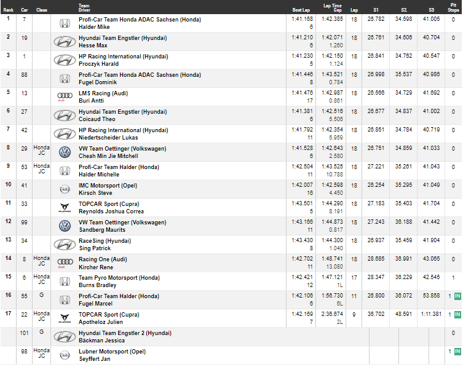Click gap 13.080 for Kircher Rene

334,267
